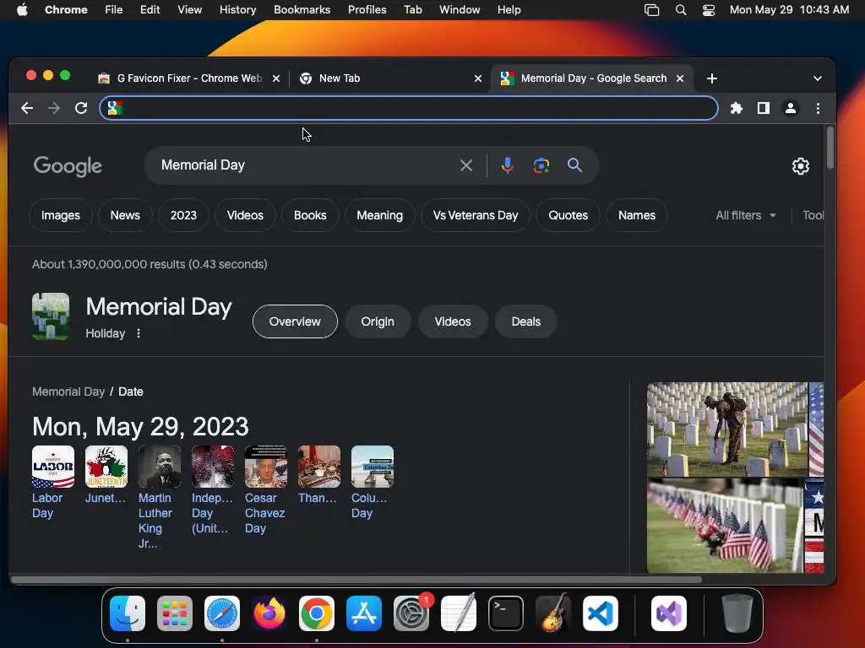Open the Extensions puzzle icon
This screenshot has width=865, height=648.
coord(737,109)
